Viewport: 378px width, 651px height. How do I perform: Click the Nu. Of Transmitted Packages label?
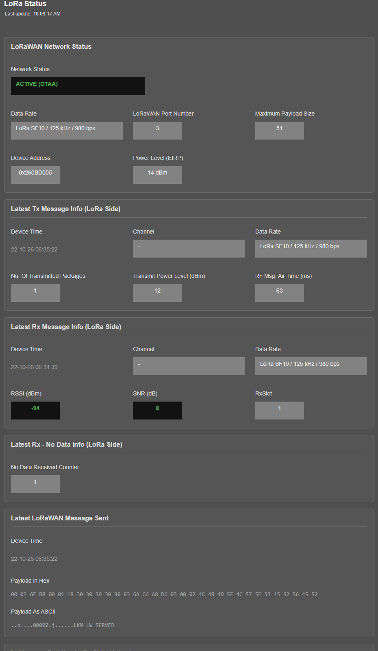(48, 276)
